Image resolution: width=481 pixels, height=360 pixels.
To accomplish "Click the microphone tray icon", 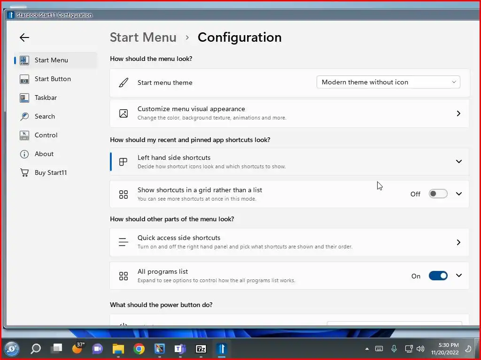I will (394, 348).
